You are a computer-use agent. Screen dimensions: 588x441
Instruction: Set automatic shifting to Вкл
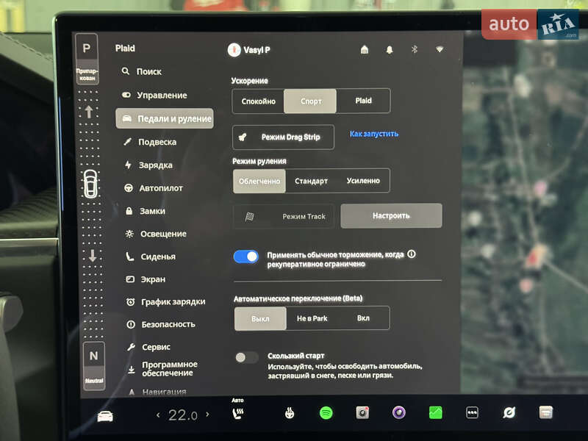click(363, 318)
